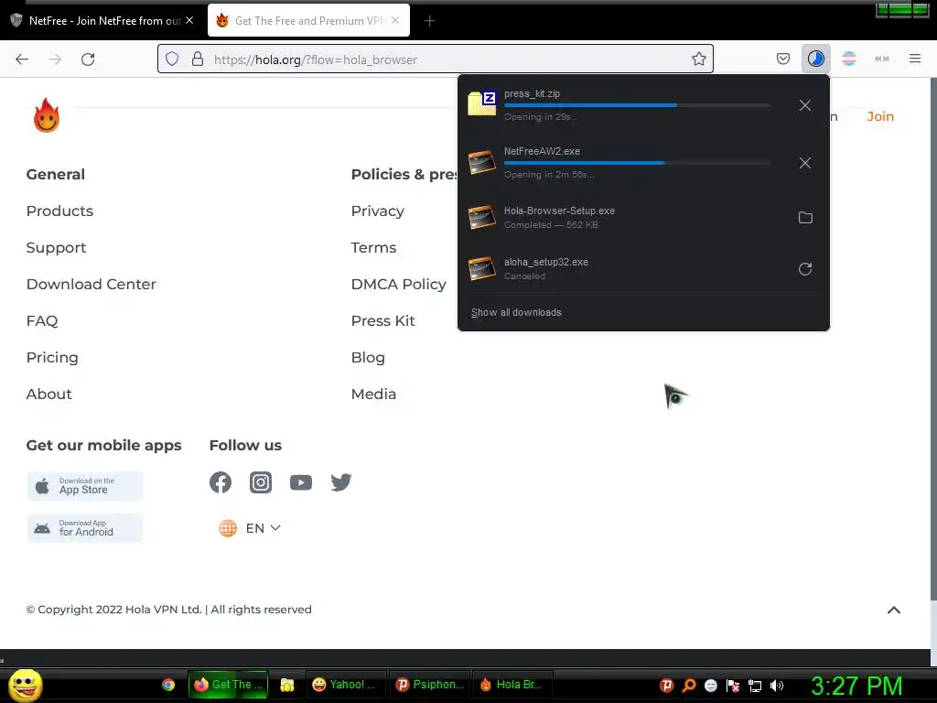This screenshot has height=703, width=937.
Task: Open folder containing Hola-Browser-Setup.exe
Action: [805, 218]
